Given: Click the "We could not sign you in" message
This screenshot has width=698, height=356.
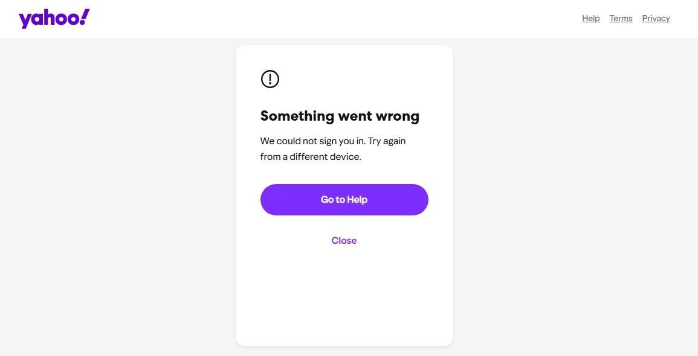Looking at the screenshot, I should [313, 141].
